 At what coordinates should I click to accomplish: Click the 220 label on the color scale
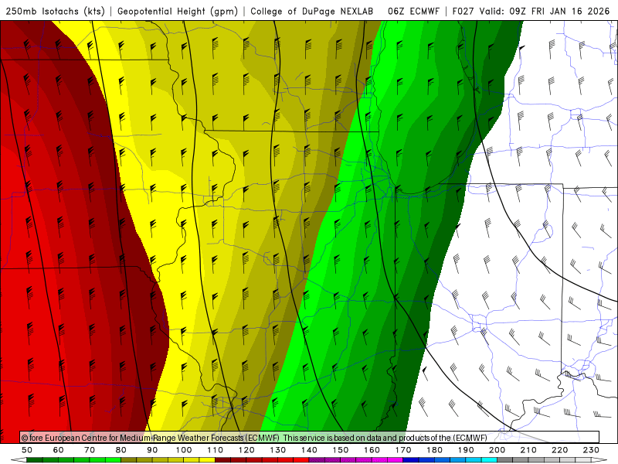pos(559,450)
